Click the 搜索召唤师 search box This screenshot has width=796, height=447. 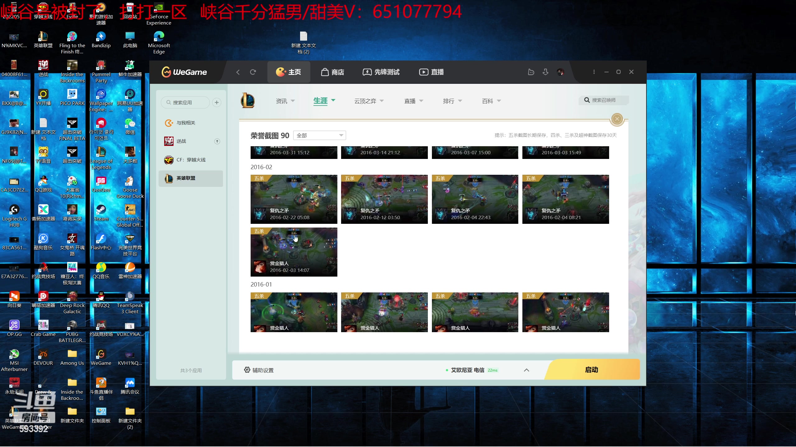(604, 100)
